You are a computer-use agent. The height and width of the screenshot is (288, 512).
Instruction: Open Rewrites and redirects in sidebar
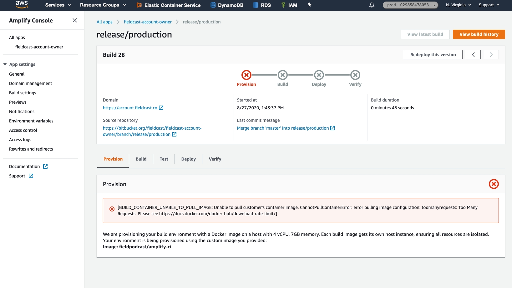pyautogui.click(x=31, y=149)
